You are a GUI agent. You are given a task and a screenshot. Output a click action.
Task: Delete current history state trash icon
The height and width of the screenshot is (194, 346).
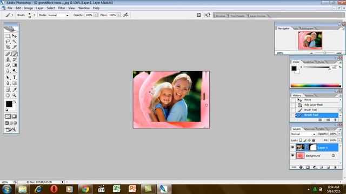click(x=335, y=120)
